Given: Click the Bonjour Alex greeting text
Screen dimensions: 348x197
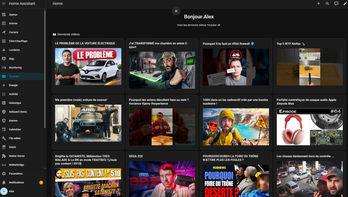Looking at the screenshot, I should pyautogui.click(x=199, y=17).
